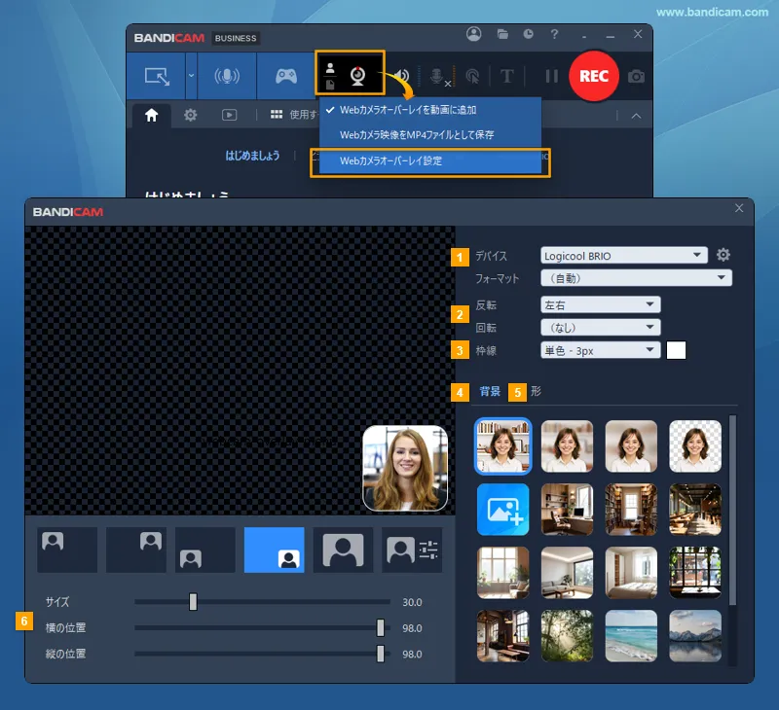Viewport: 779px width, 710px height.
Task: Open the 反転 dropdown showing 左右
Action: click(x=600, y=304)
